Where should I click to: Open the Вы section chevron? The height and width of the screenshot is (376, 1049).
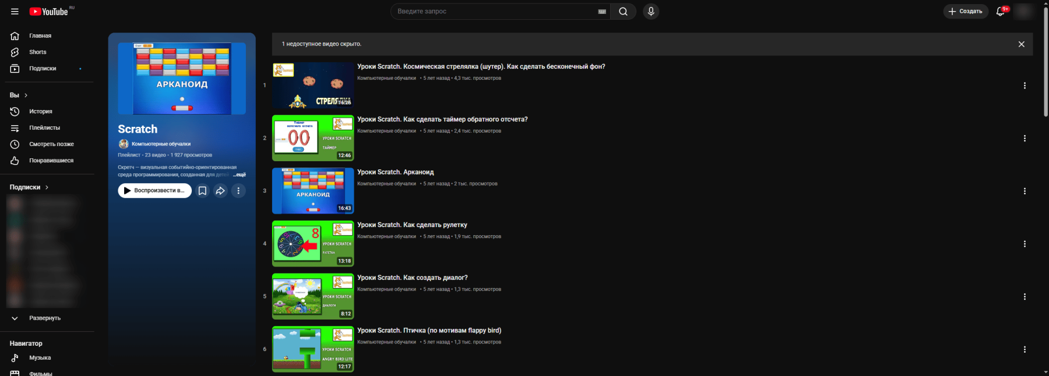coord(26,95)
